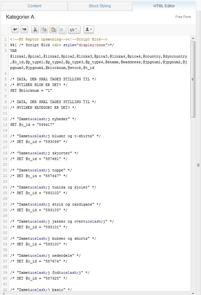Click line number 4 in gutter

click(5, 73)
